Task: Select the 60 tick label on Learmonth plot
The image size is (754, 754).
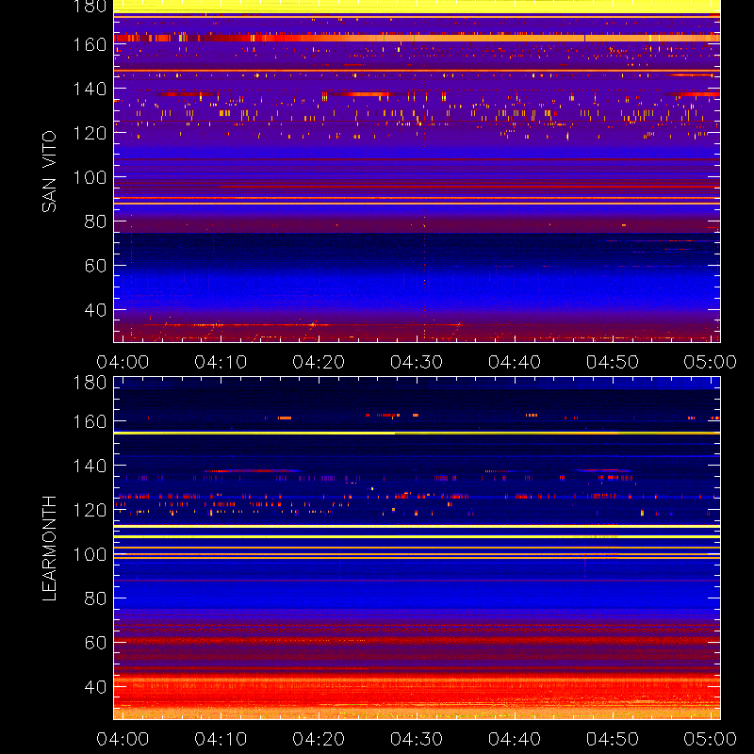Action: [x=95, y=643]
